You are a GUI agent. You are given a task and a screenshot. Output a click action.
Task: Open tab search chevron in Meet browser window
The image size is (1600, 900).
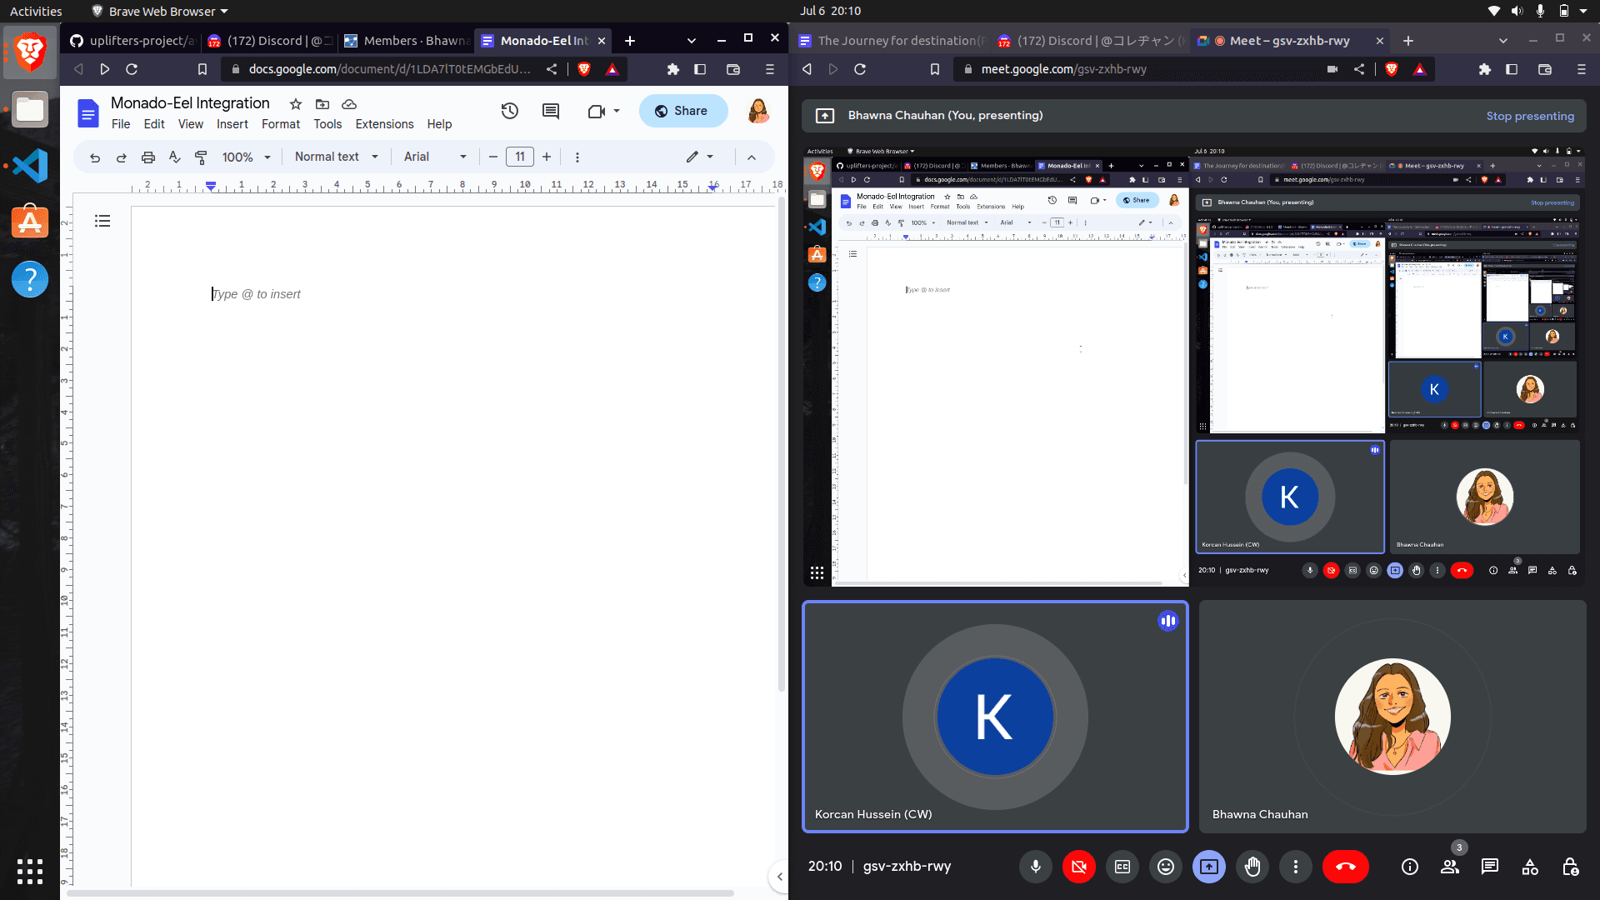(x=1502, y=40)
